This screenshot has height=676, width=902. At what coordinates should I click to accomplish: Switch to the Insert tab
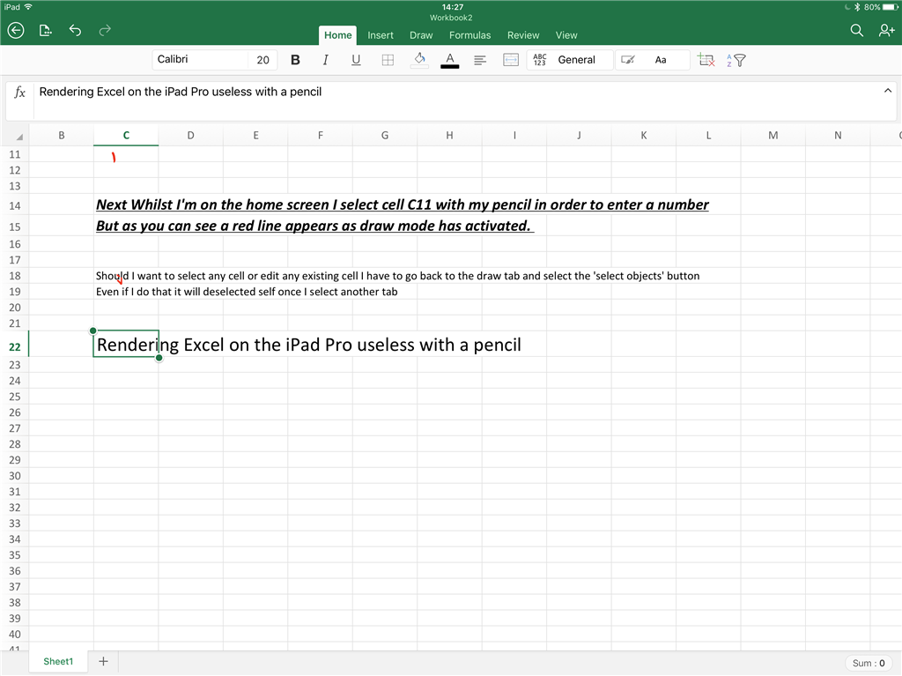pos(381,35)
